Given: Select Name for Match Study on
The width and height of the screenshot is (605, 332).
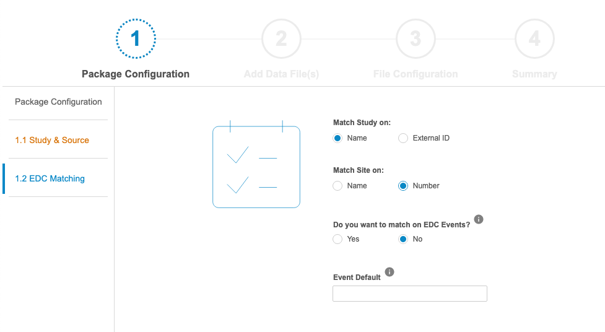Looking at the screenshot, I should [337, 138].
